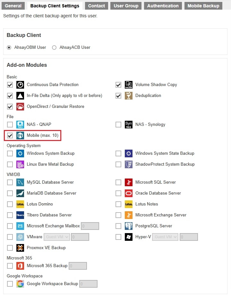Enable Windows System State Backup
231x297 pixels.
pyautogui.click(x=118, y=153)
